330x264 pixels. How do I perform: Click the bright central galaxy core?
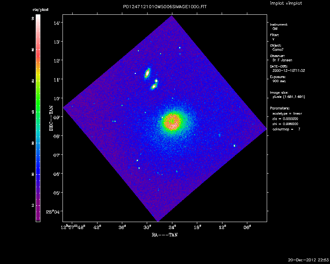pyautogui.click(x=172, y=122)
